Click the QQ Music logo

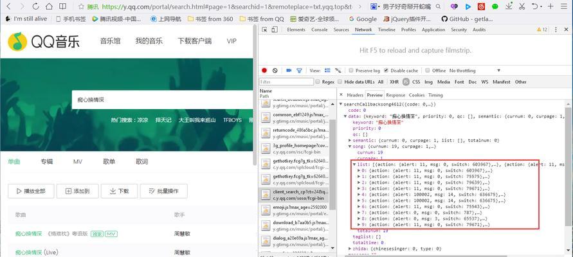44,42
